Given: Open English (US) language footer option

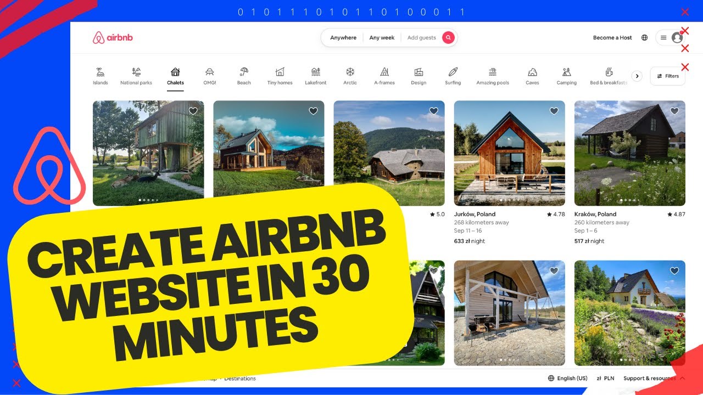Looking at the screenshot, I should [x=567, y=378].
